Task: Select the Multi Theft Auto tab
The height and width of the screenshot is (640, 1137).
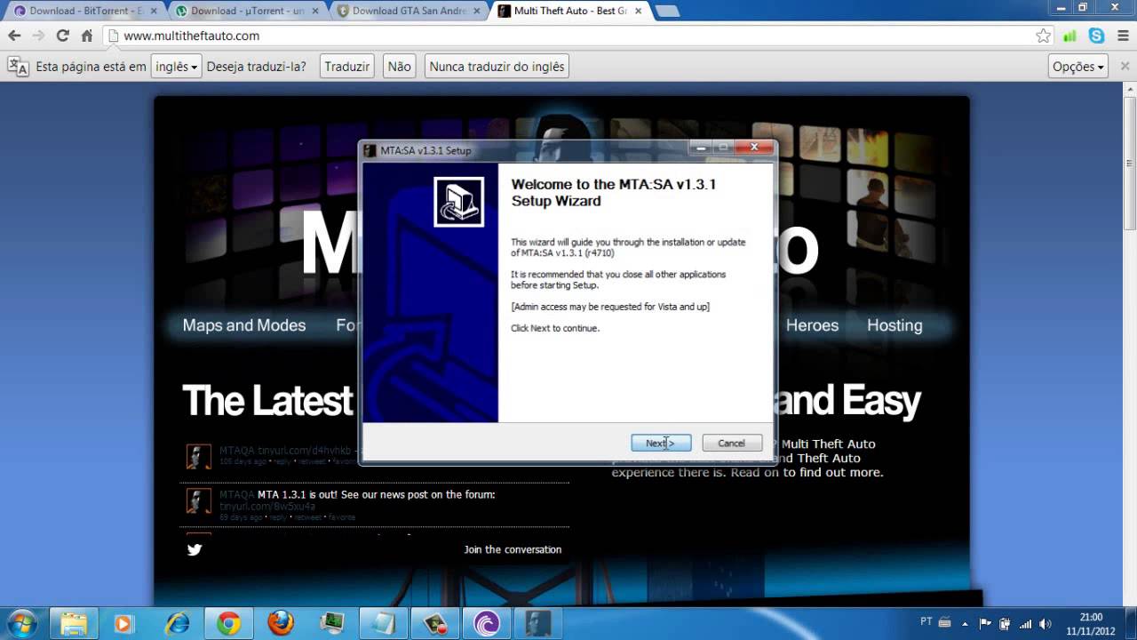Action: click(568, 11)
